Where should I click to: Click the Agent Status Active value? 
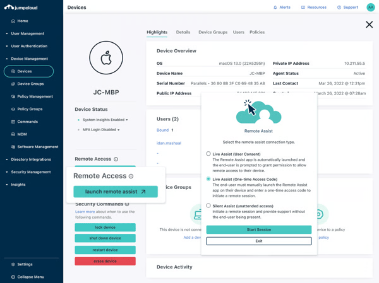(x=359, y=73)
